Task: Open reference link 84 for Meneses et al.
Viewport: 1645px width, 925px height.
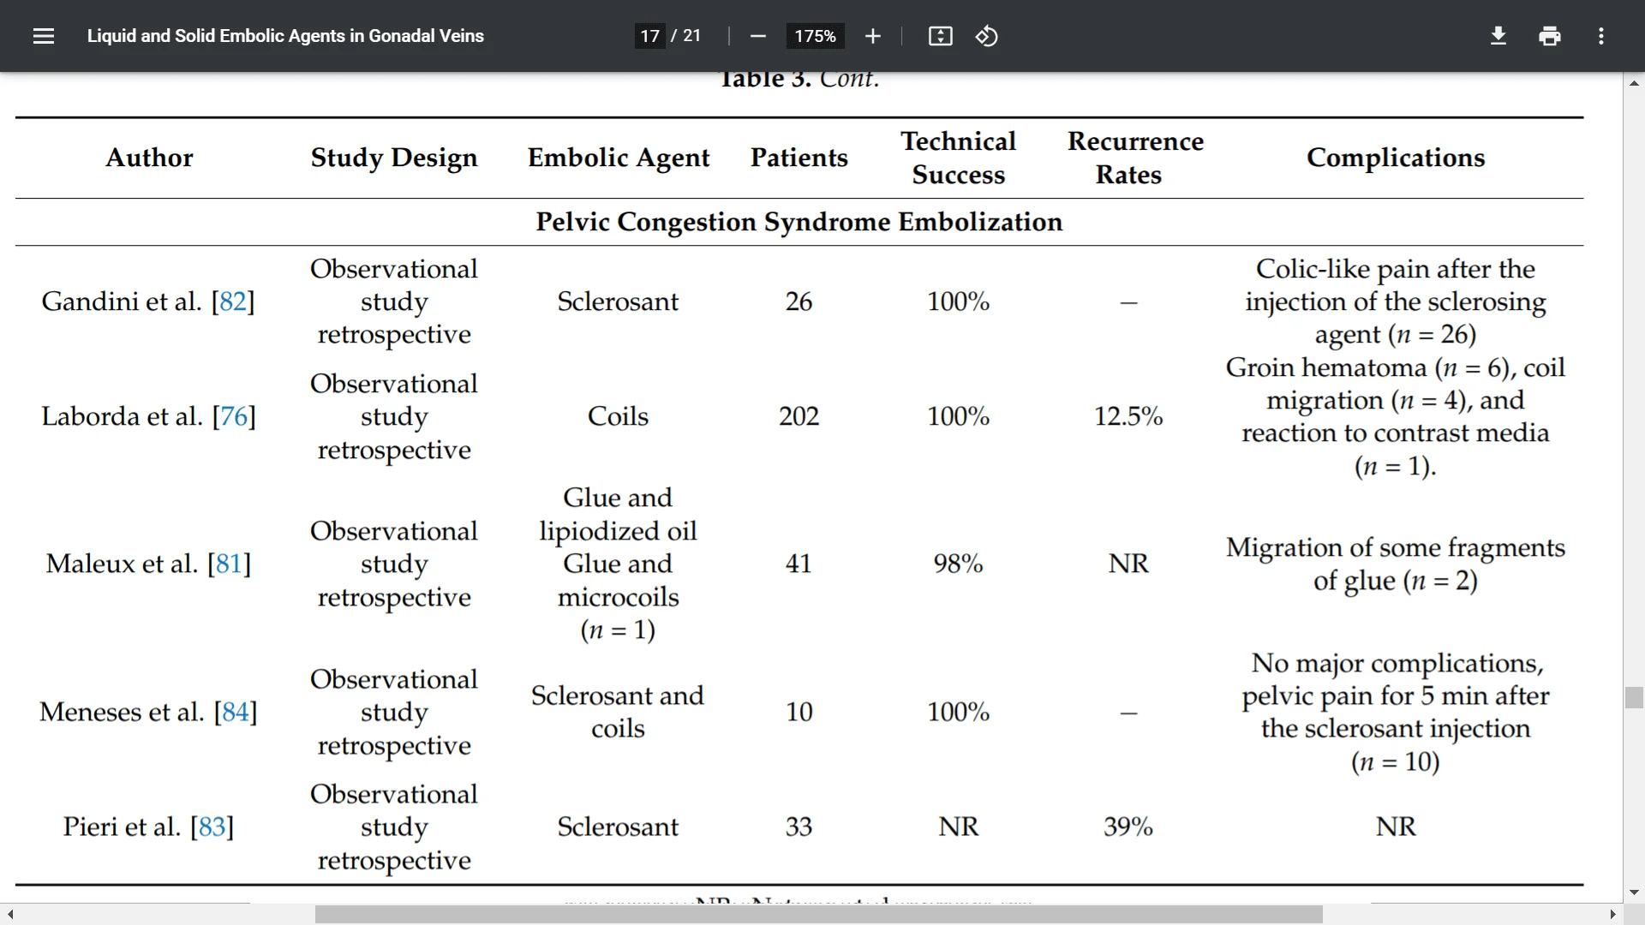Action: [x=236, y=712]
